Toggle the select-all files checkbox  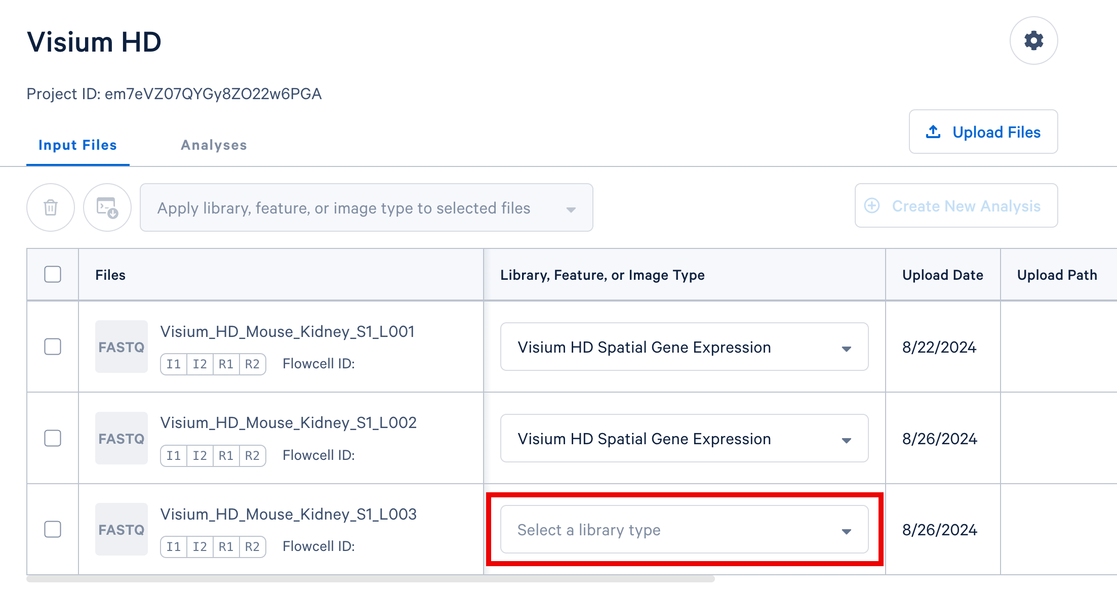tap(53, 275)
